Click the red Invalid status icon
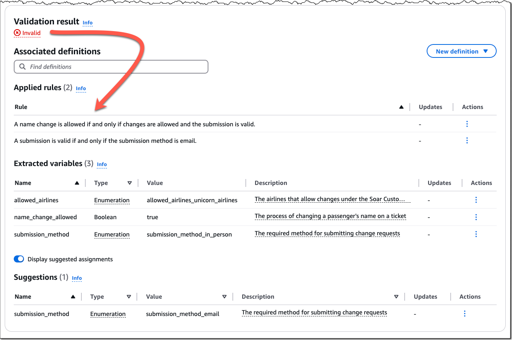 click(x=17, y=33)
